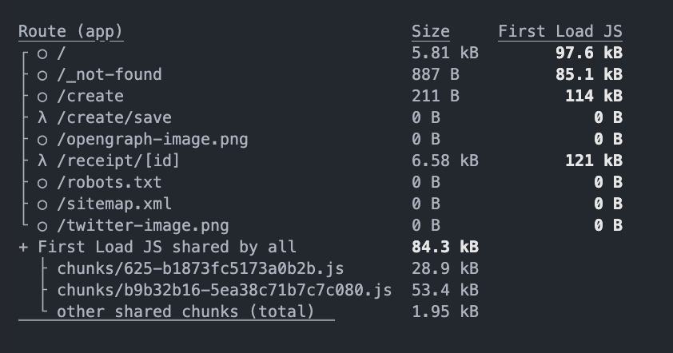
Task: Click chunks/b9b32b16-5ea38c71b7c7c080.js file name
Action: 225,290
